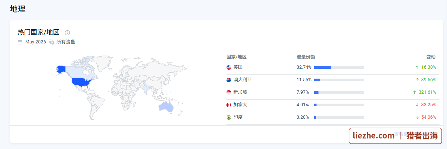Click the calendar icon next to May 2026
Image resolution: width=447 pixels, height=149 pixels.
tap(20, 42)
